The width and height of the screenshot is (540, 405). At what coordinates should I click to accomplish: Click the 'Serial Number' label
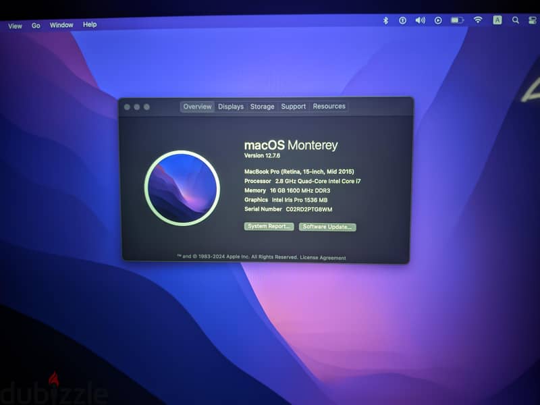(263, 209)
